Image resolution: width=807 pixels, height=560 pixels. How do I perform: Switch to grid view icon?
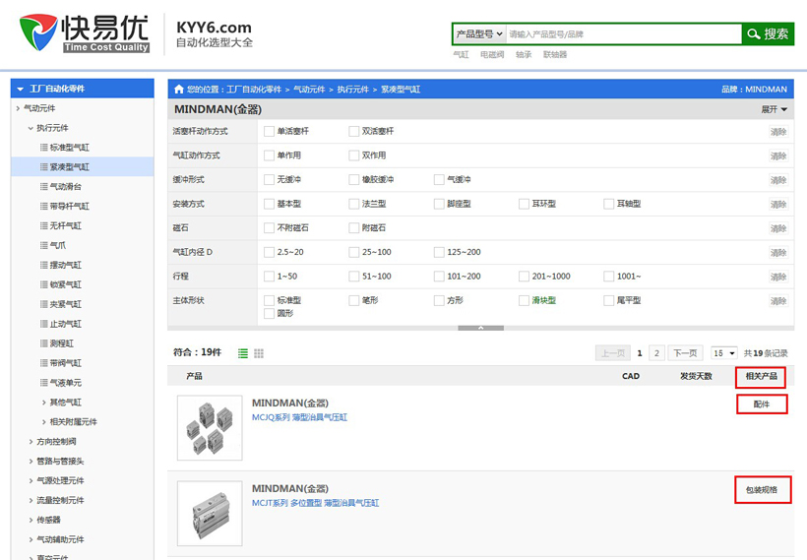(259, 353)
